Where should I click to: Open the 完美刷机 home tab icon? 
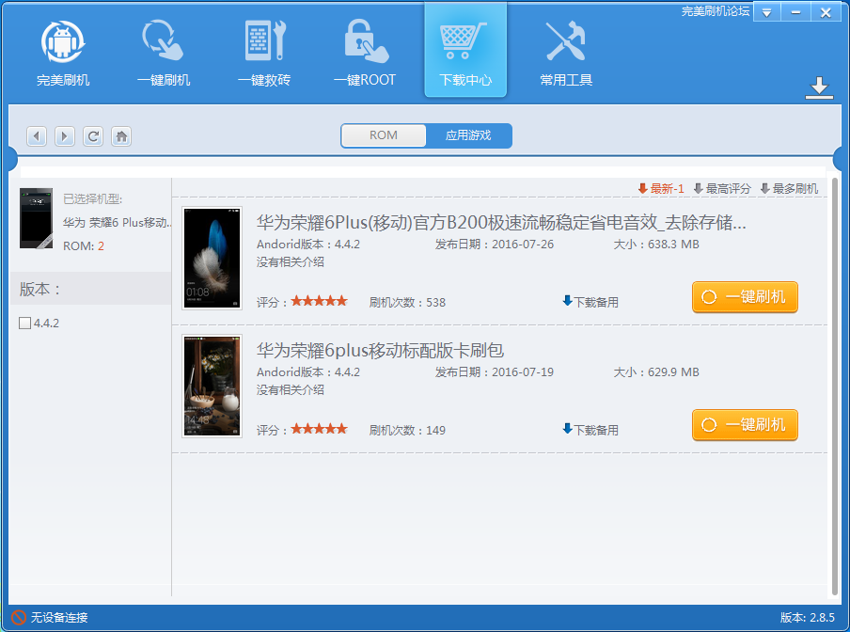[x=63, y=47]
